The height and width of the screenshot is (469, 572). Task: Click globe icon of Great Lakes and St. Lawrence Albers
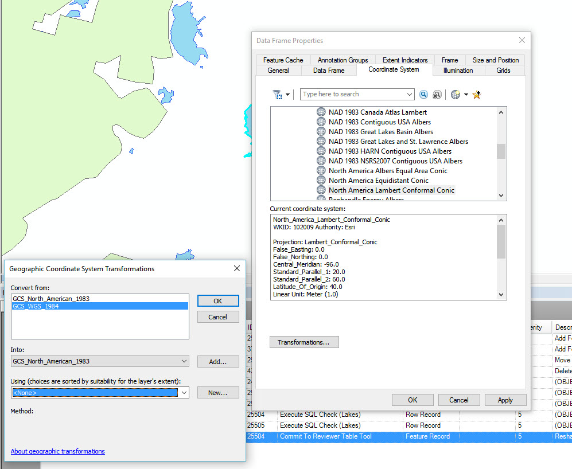coord(321,141)
